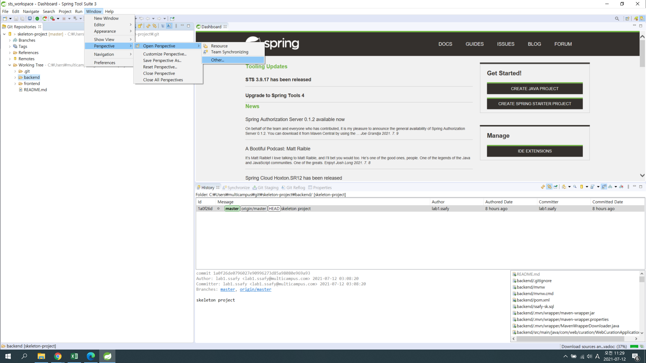Click the Boot Dashboard green power icon
646x363 pixels.
[37, 18]
